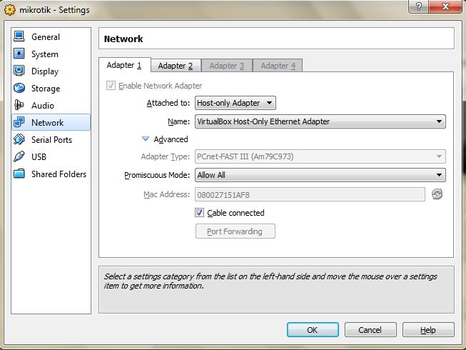Click the Network heading text
The height and width of the screenshot is (350, 466).
tap(123, 39)
